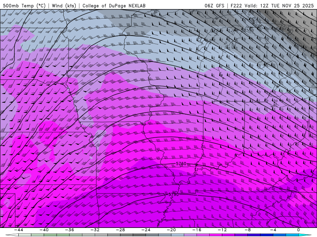Pick the pale green swatch under -44
Viewport: 317px width, 237px height.
(x=25, y=235)
